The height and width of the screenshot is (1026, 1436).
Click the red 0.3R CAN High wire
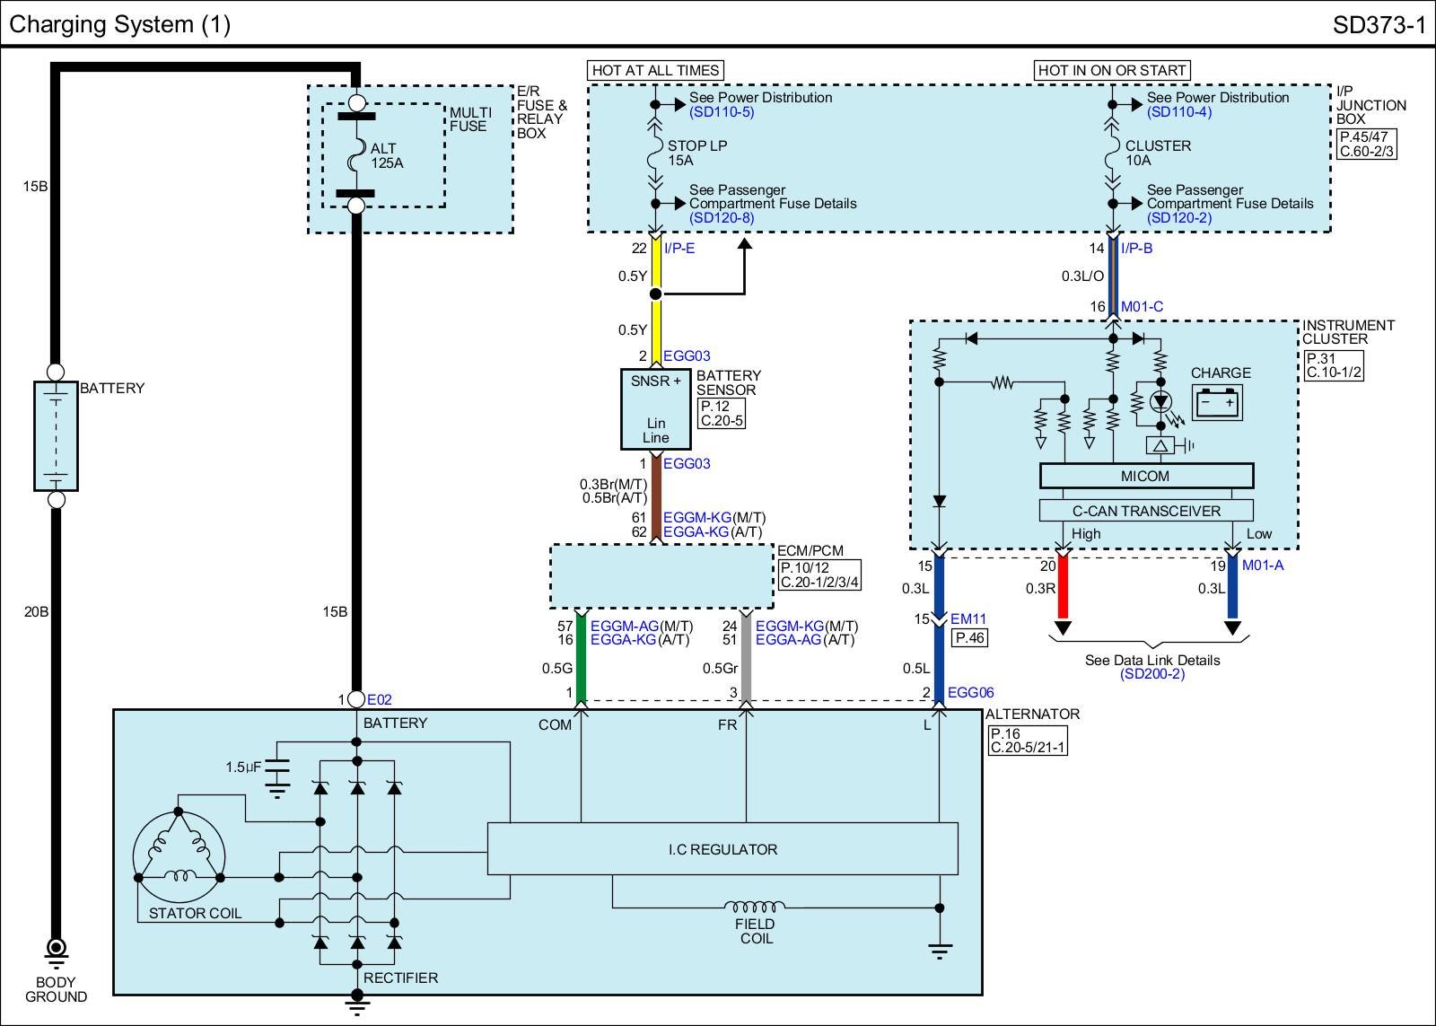tap(1063, 588)
